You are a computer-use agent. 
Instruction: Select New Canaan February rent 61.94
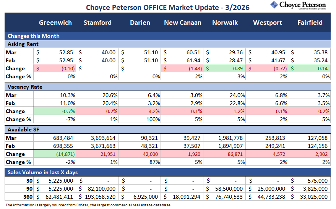pyautogui.click(x=182, y=60)
